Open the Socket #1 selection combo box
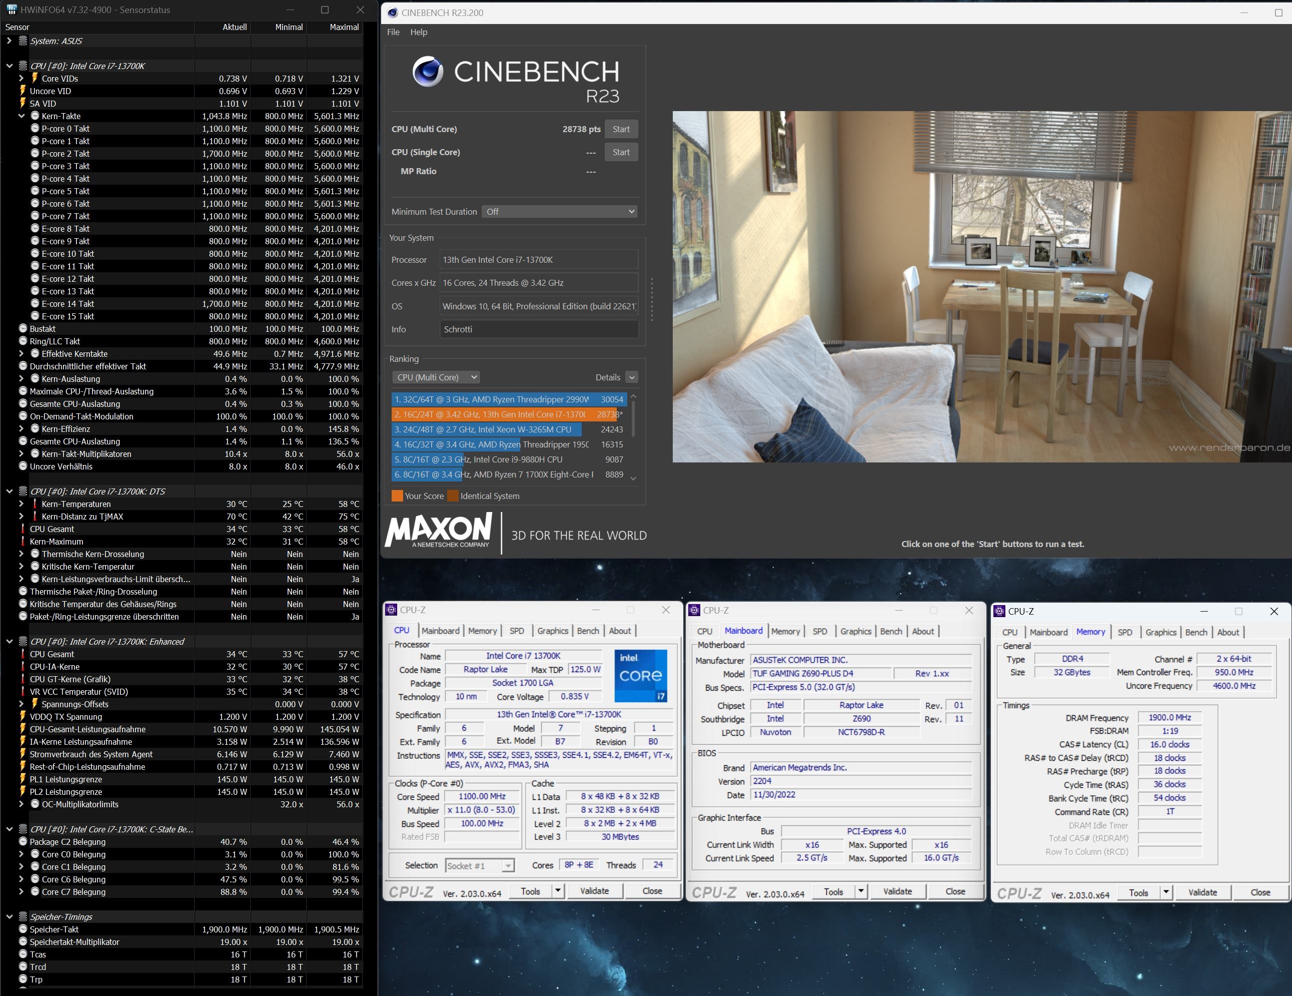The height and width of the screenshot is (996, 1292). click(480, 866)
